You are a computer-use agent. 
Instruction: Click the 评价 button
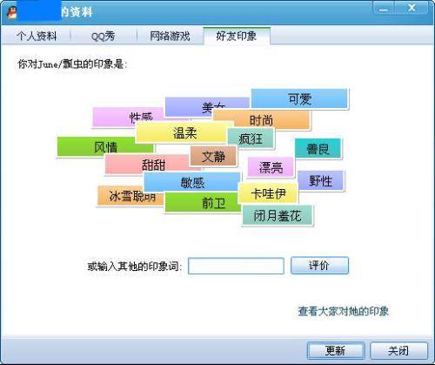tap(319, 265)
